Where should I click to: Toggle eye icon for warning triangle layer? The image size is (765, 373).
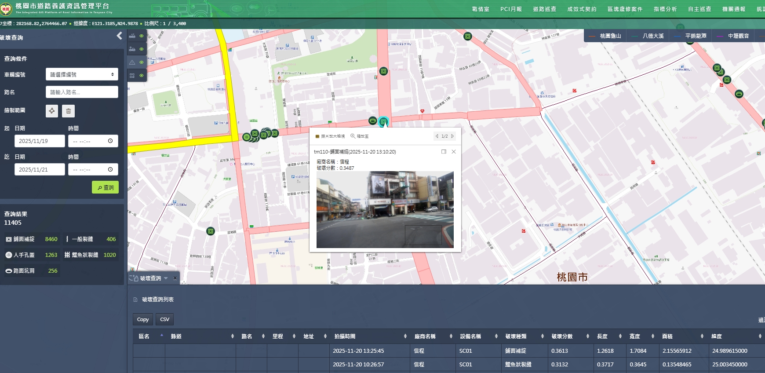tap(142, 62)
